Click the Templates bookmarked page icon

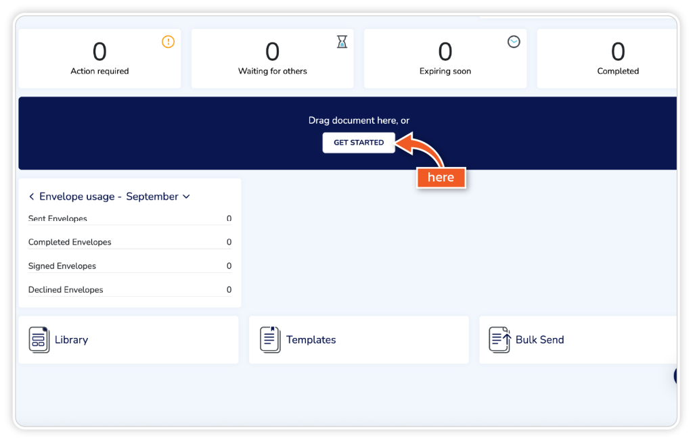pyautogui.click(x=270, y=339)
